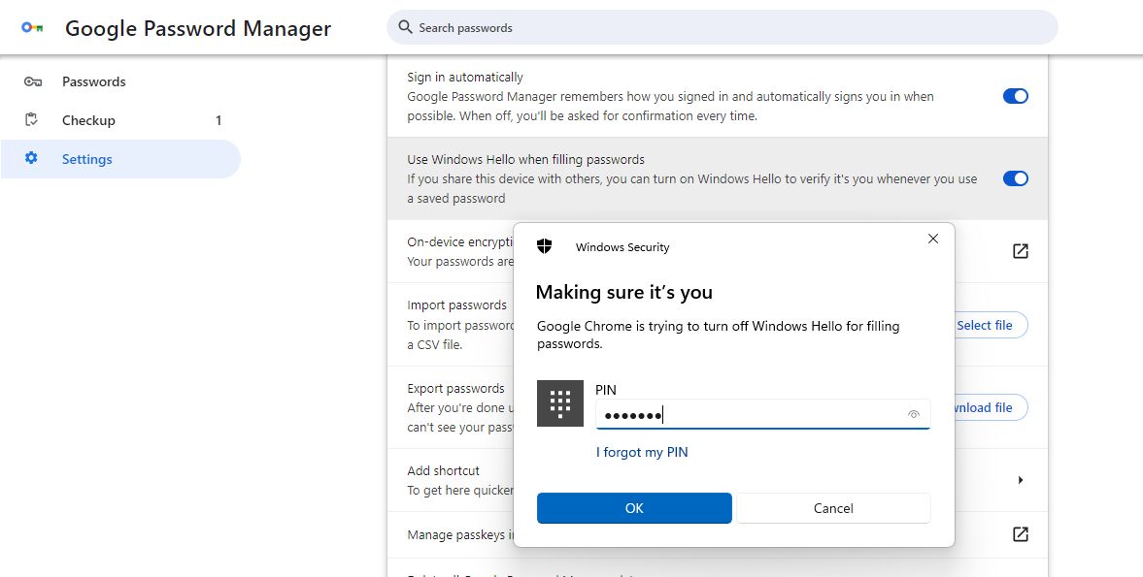Close the Windows Security dialog
The width and height of the screenshot is (1143, 577).
(932, 239)
